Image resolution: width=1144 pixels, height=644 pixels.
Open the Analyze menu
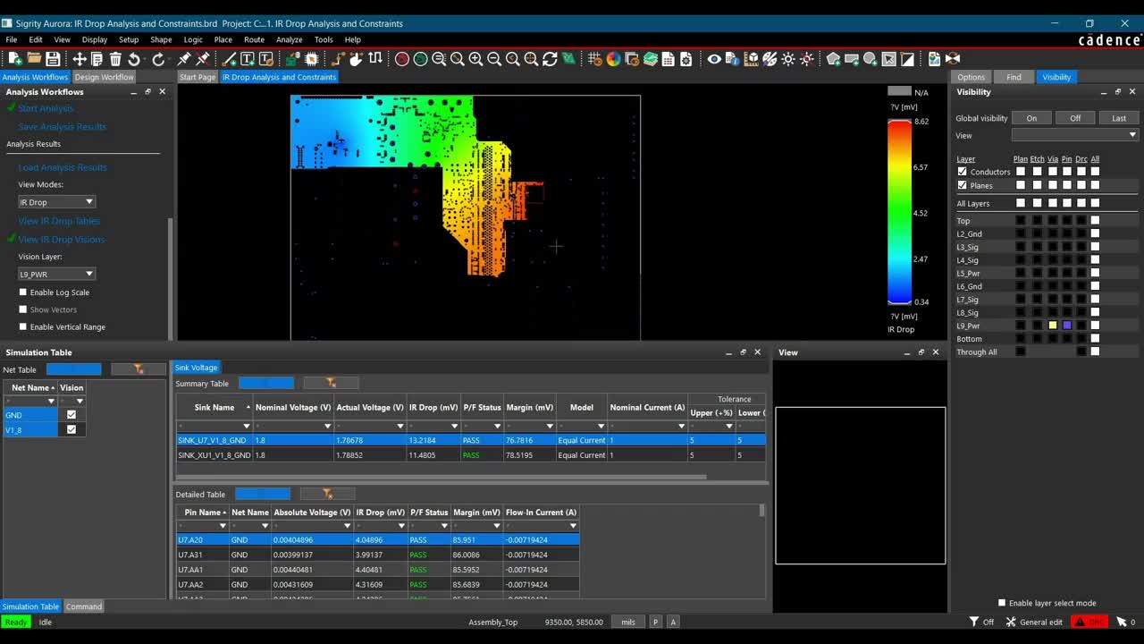click(x=289, y=39)
